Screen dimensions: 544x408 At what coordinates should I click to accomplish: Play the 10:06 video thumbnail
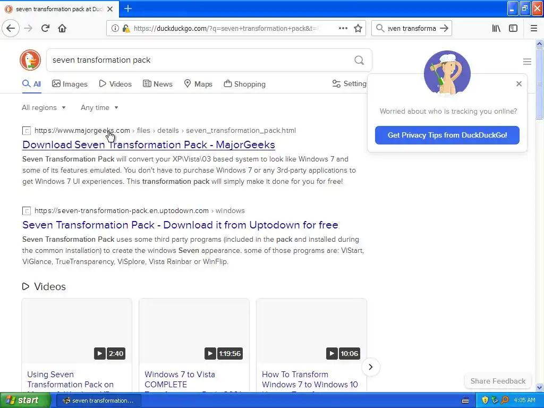311,331
